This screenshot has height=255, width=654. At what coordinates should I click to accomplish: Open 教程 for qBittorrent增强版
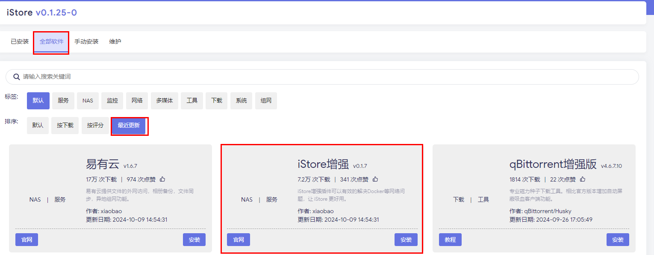point(451,240)
